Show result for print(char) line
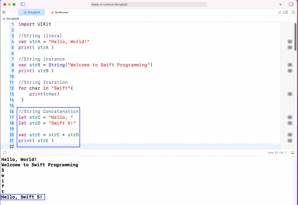The width and height of the screenshot is (298, 205). (290, 94)
